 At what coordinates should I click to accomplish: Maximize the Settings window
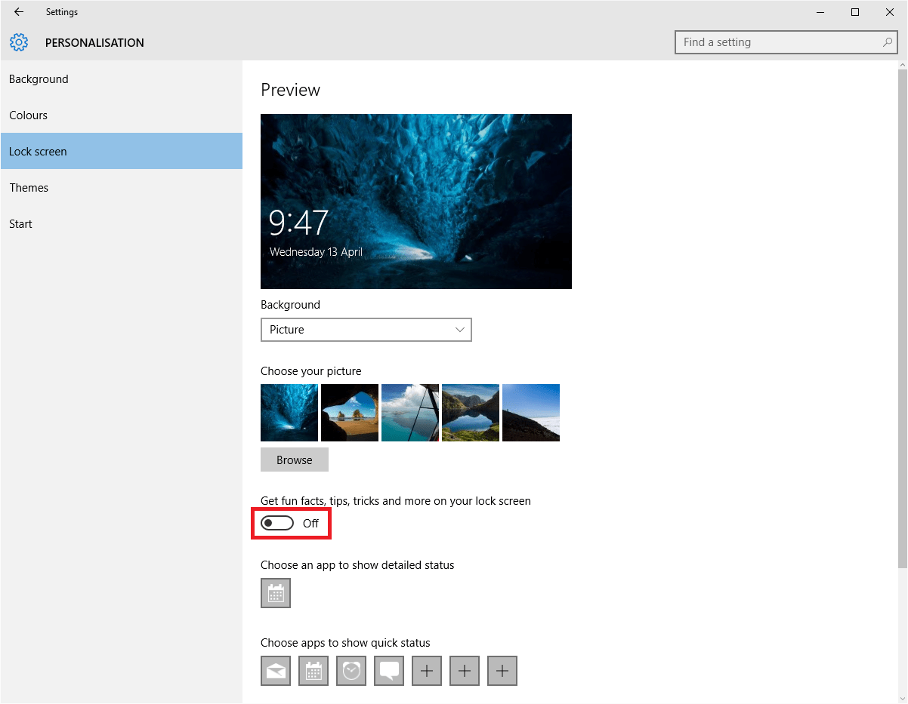(854, 12)
